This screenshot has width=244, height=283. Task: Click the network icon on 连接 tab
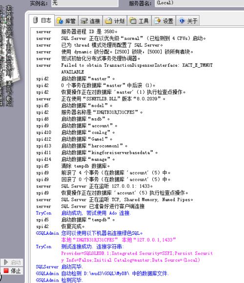(x=84, y=21)
